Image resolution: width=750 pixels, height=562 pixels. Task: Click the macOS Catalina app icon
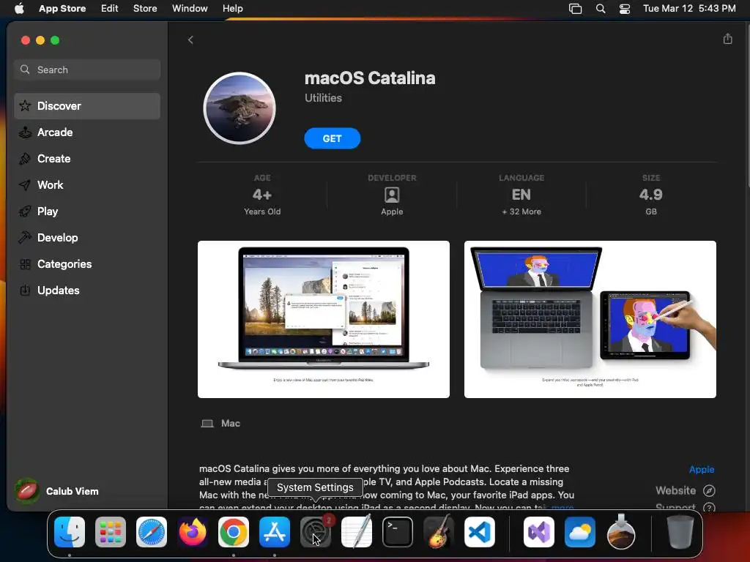click(240, 108)
